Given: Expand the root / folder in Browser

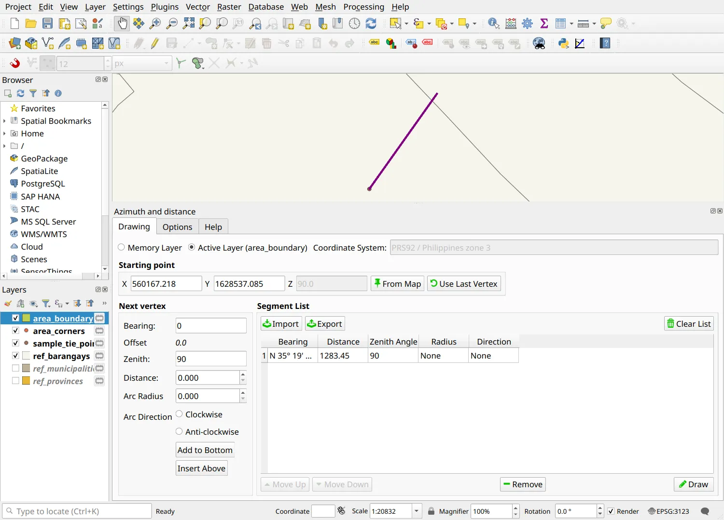Looking at the screenshot, I should [4, 146].
